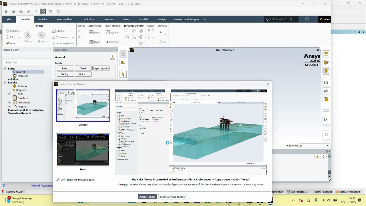Select the arrow pointer tool in graphics toolbar
The height and width of the screenshot is (206, 366).
click(123, 74)
